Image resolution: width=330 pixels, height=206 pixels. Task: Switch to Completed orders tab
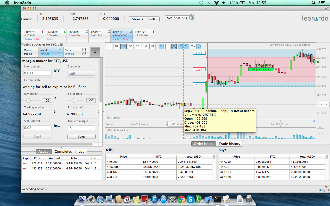click(63, 151)
